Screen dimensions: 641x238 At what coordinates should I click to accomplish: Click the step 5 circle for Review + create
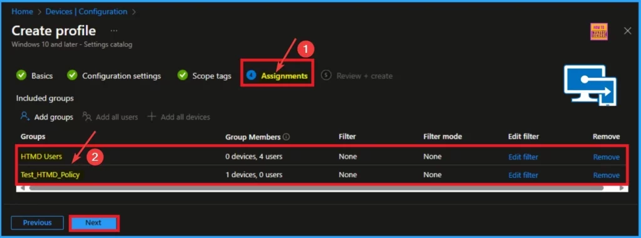pyautogui.click(x=326, y=75)
